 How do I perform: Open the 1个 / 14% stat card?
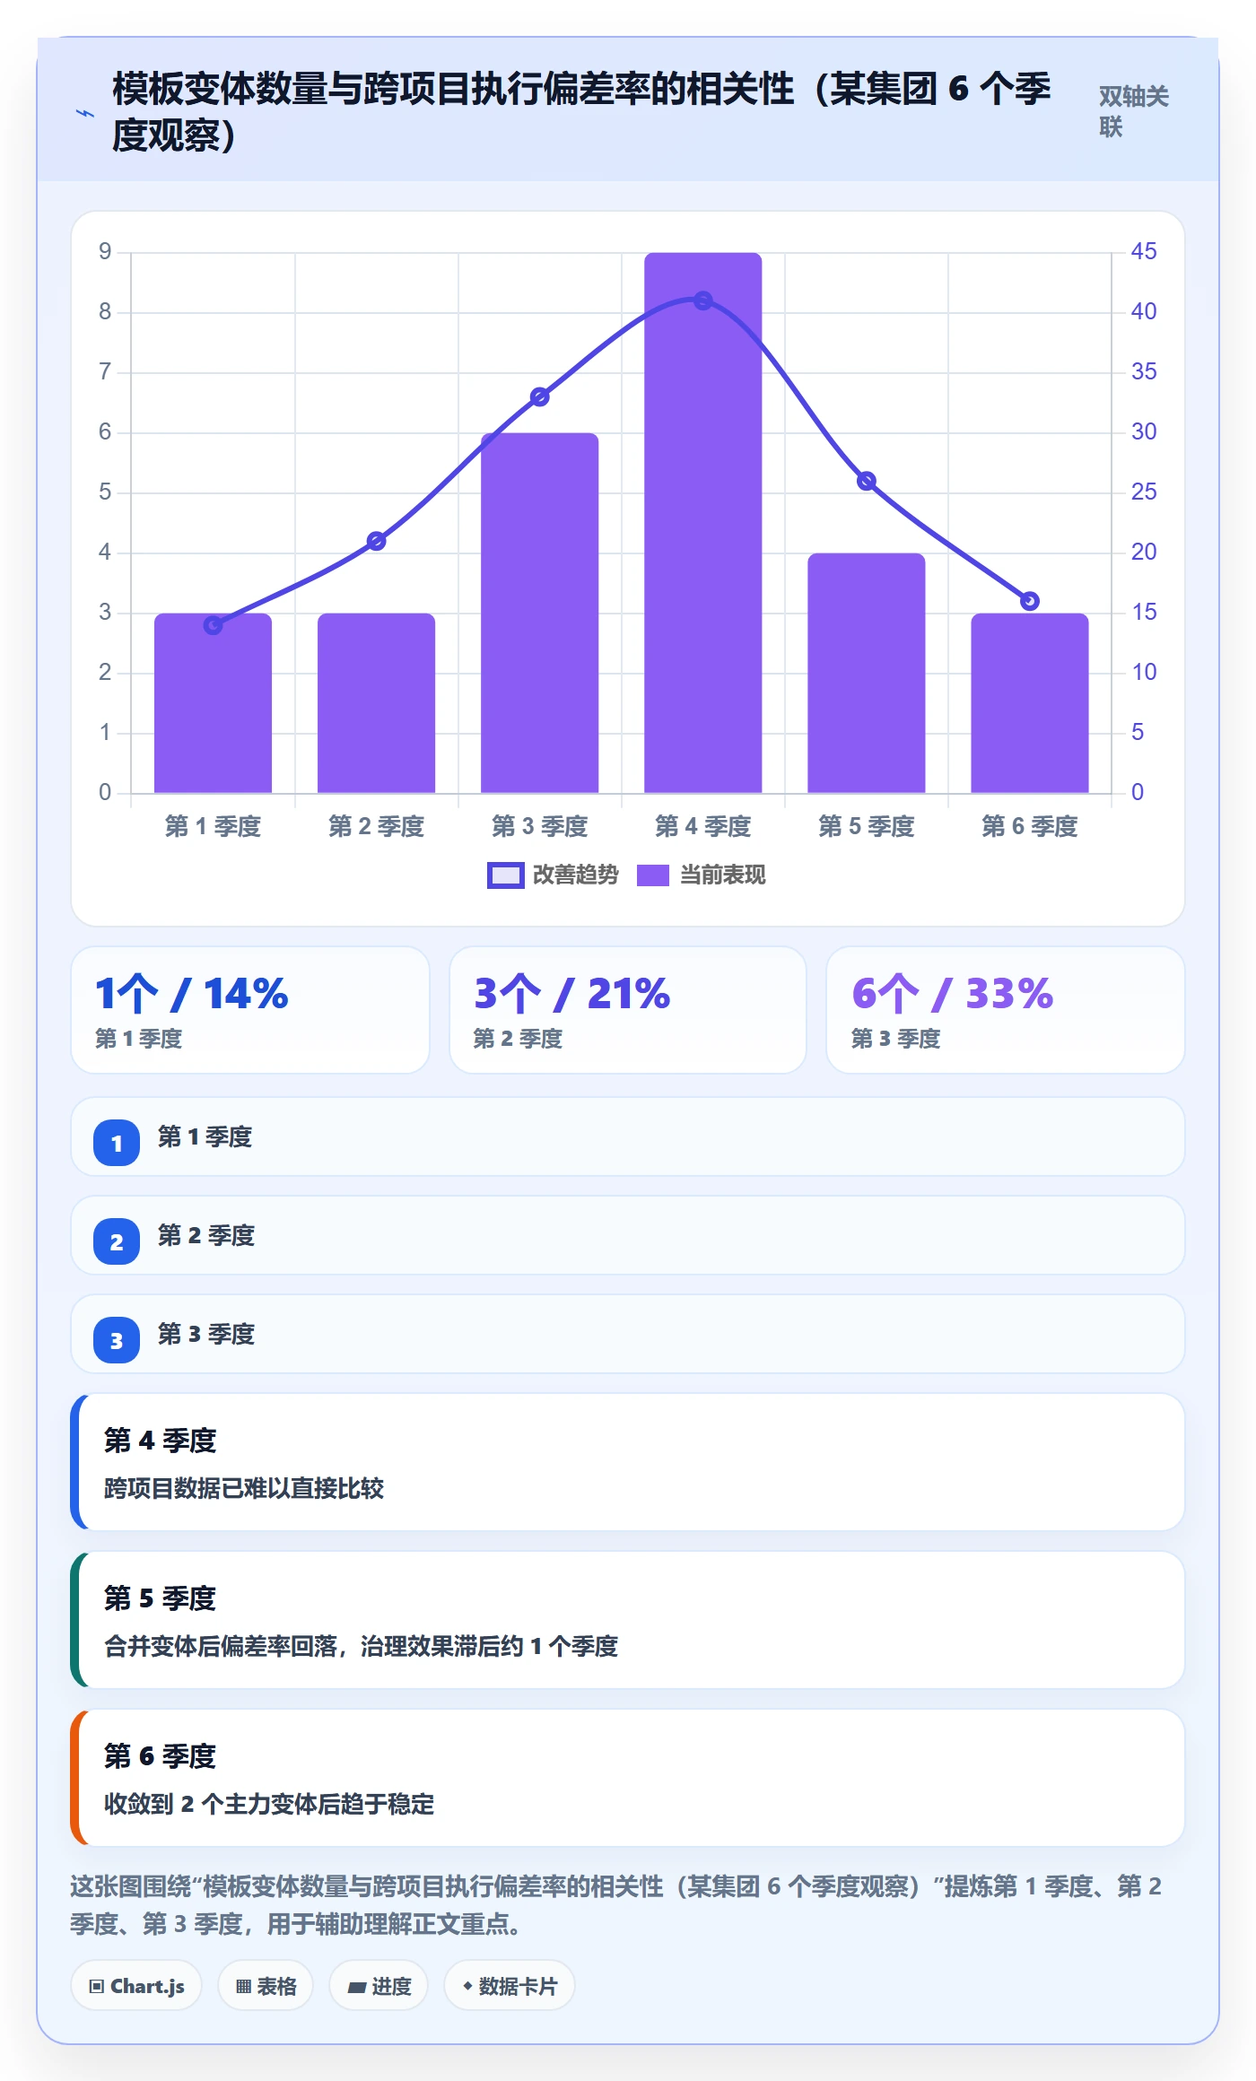250,1010
